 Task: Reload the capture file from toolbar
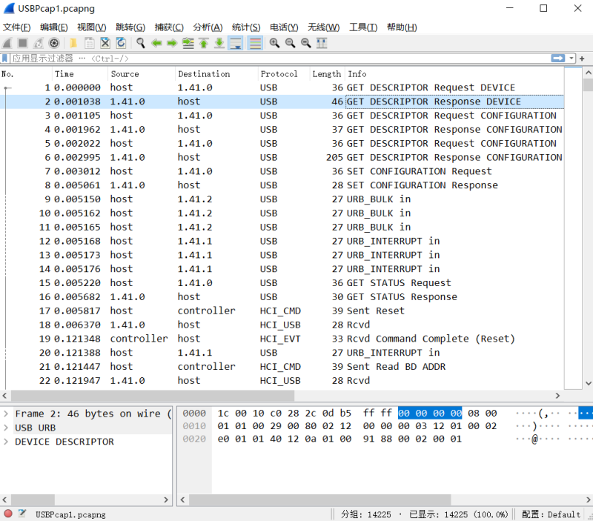121,43
